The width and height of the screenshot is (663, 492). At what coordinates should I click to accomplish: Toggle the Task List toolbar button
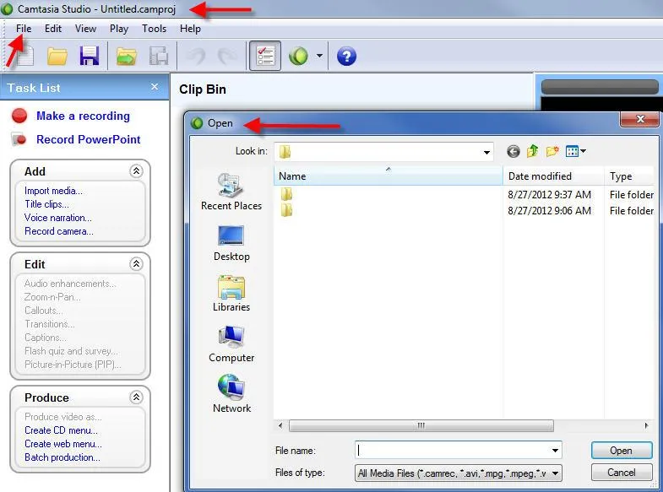coord(265,56)
